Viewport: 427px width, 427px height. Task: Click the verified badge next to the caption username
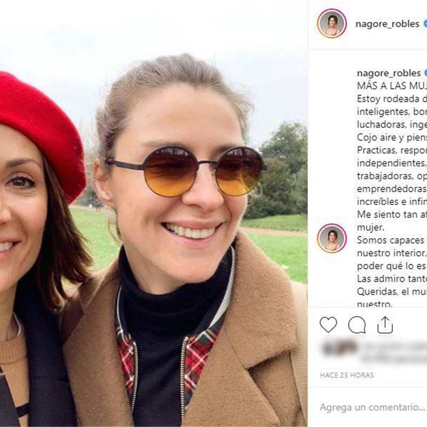click(x=425, y=73)
